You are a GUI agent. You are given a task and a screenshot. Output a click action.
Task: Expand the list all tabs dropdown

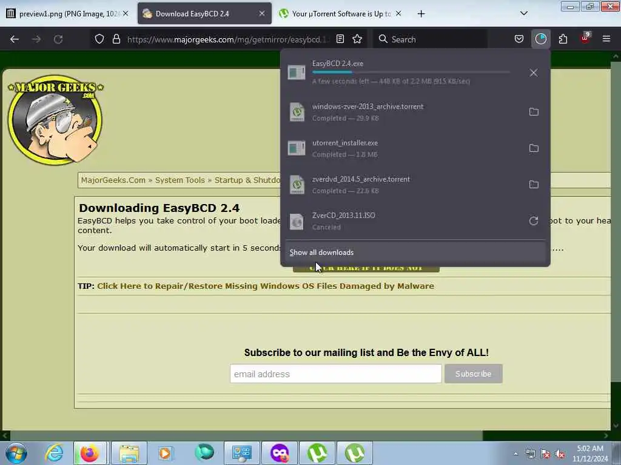[x=523, y=13]
